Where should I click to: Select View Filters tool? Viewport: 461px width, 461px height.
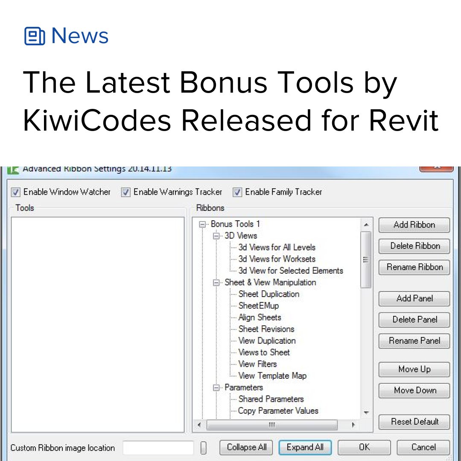pyautogui.click(x=257, y=364)
